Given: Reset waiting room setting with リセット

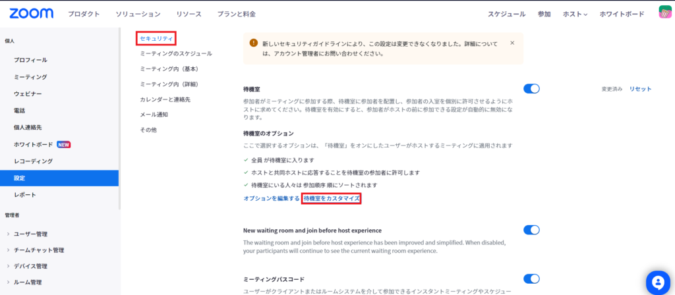Looking at the screenshot, I should click(640, 89).
